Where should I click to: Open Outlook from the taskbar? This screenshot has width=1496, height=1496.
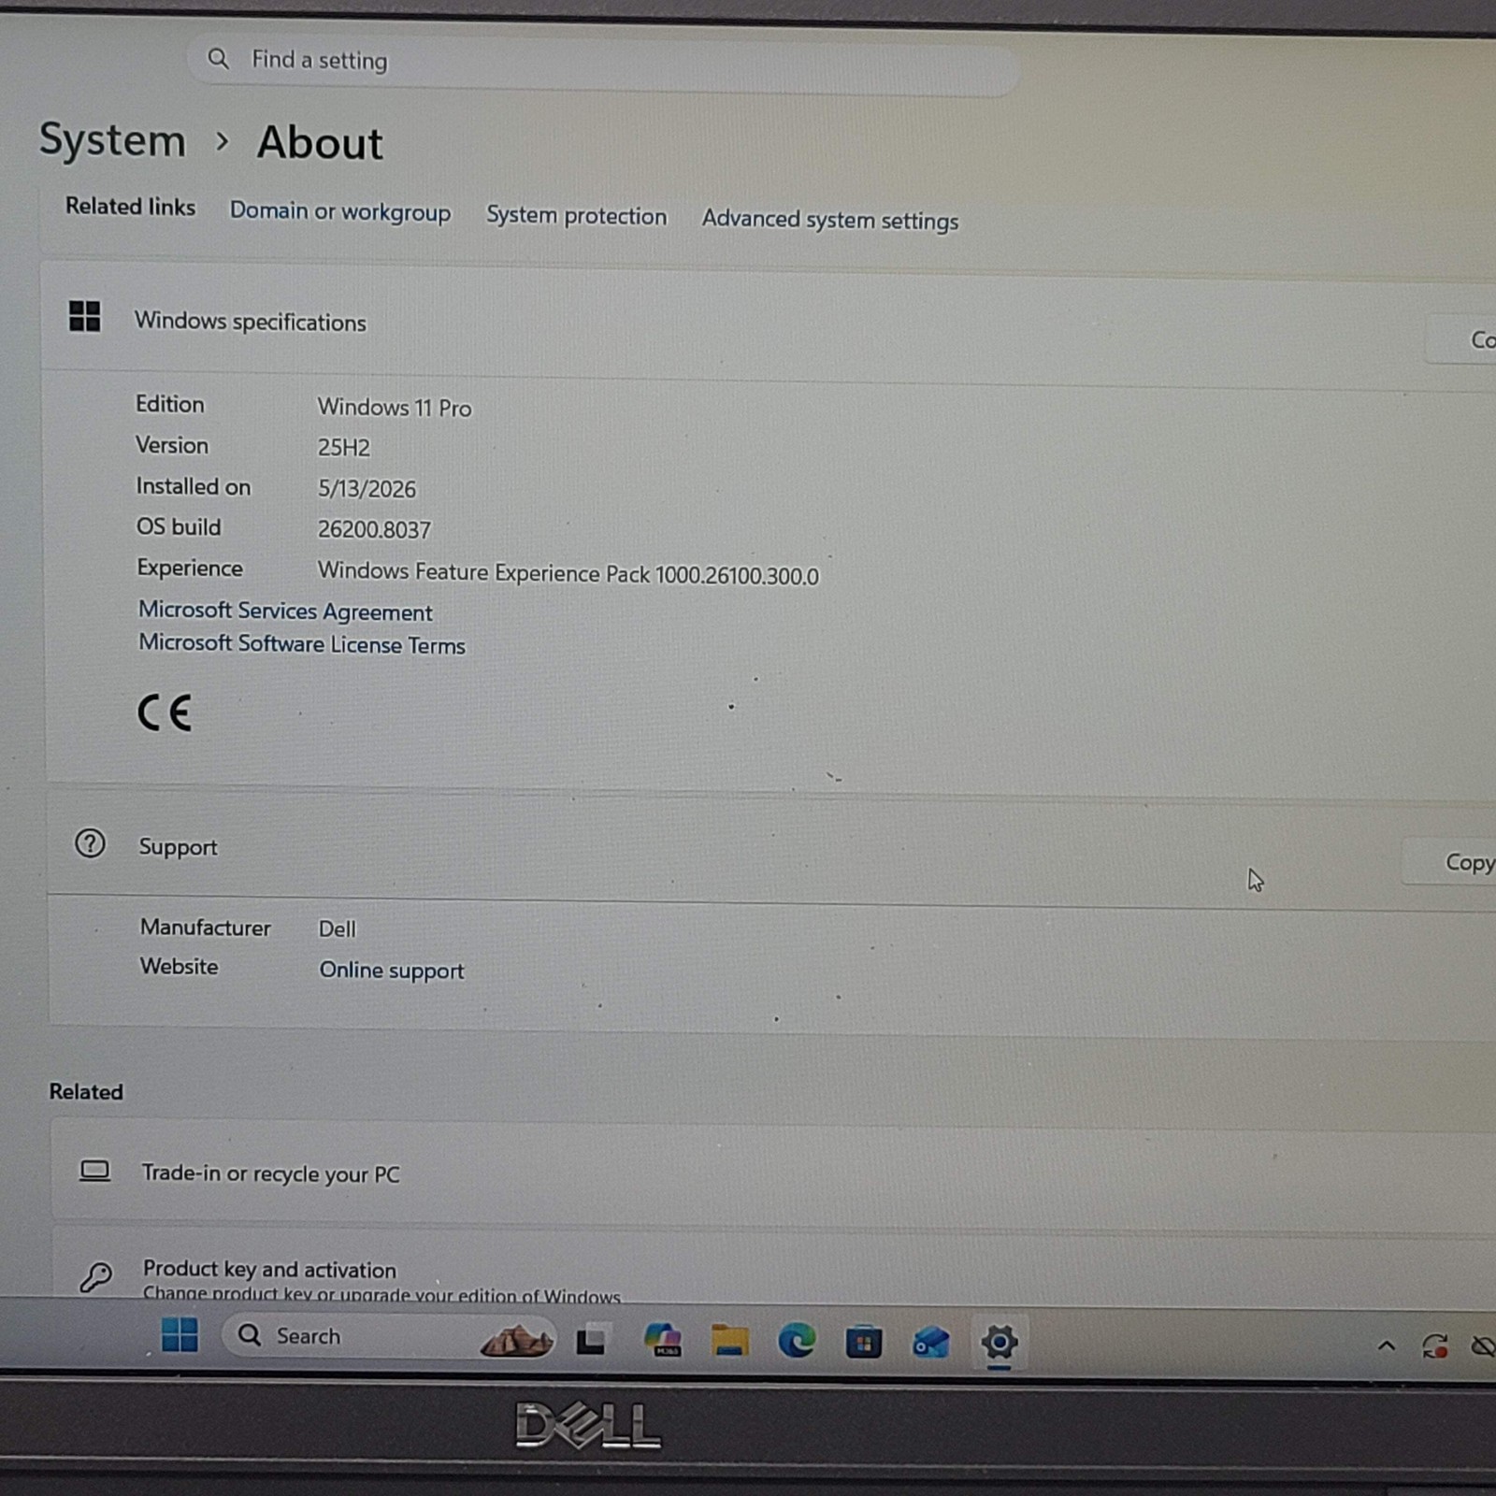click(x=931, y=1344)
